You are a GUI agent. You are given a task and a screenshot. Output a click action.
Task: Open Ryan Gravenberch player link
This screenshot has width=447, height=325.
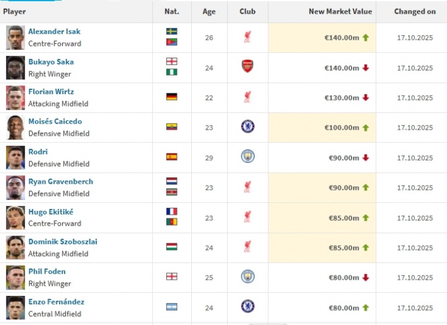click(x=60, y=182)
